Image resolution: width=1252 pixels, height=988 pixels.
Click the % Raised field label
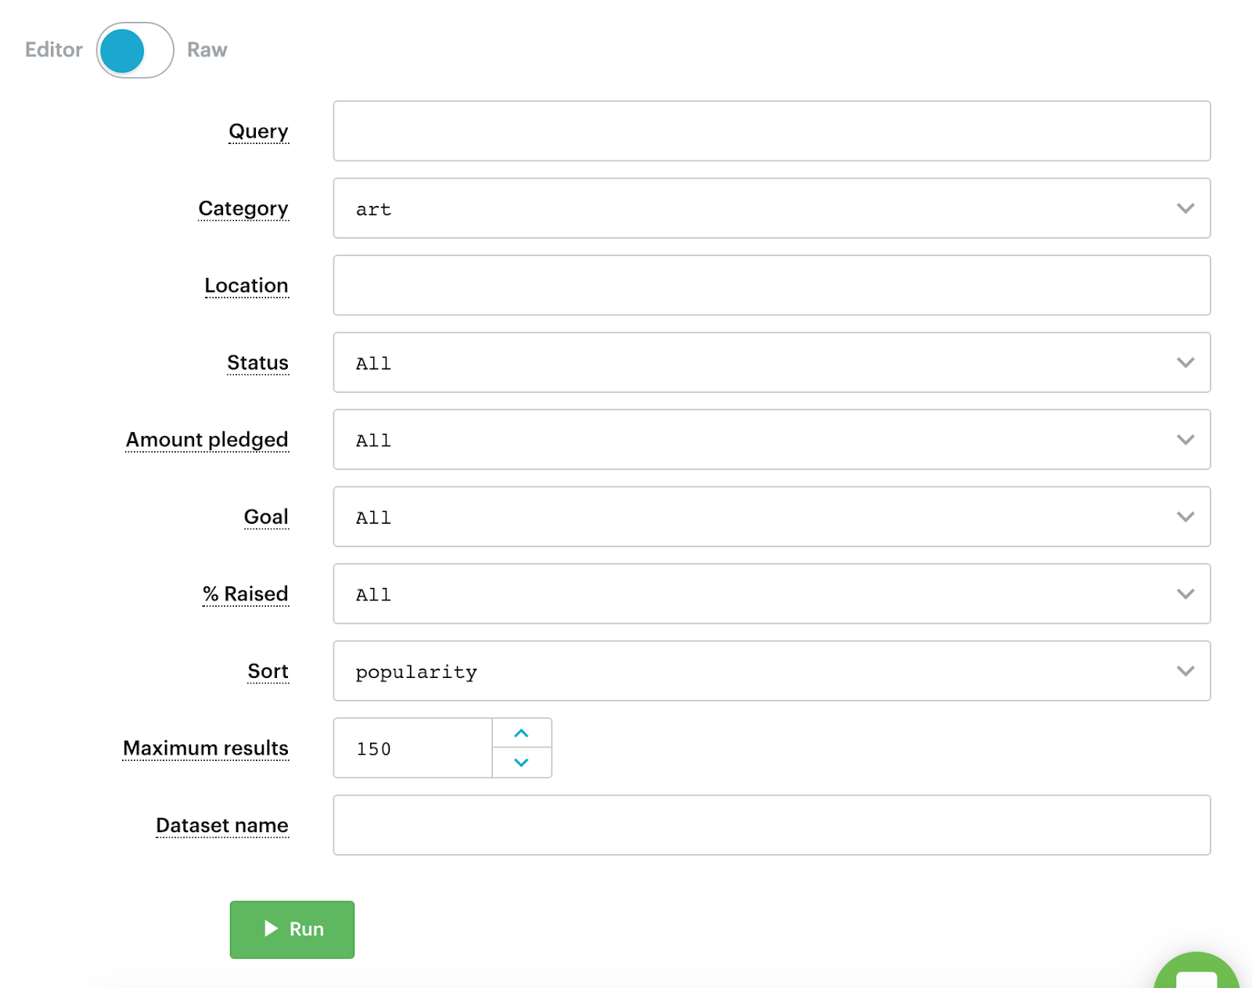coord(246,594)
